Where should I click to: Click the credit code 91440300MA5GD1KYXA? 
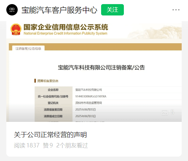[91, 96]
